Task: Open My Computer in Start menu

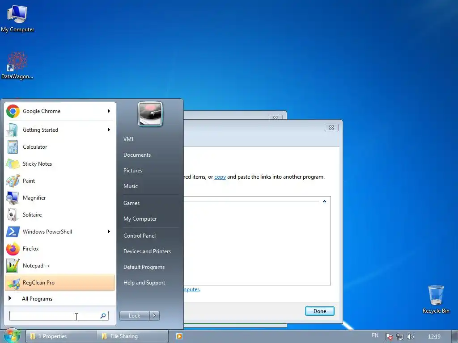Action: [x=140, y=219]
